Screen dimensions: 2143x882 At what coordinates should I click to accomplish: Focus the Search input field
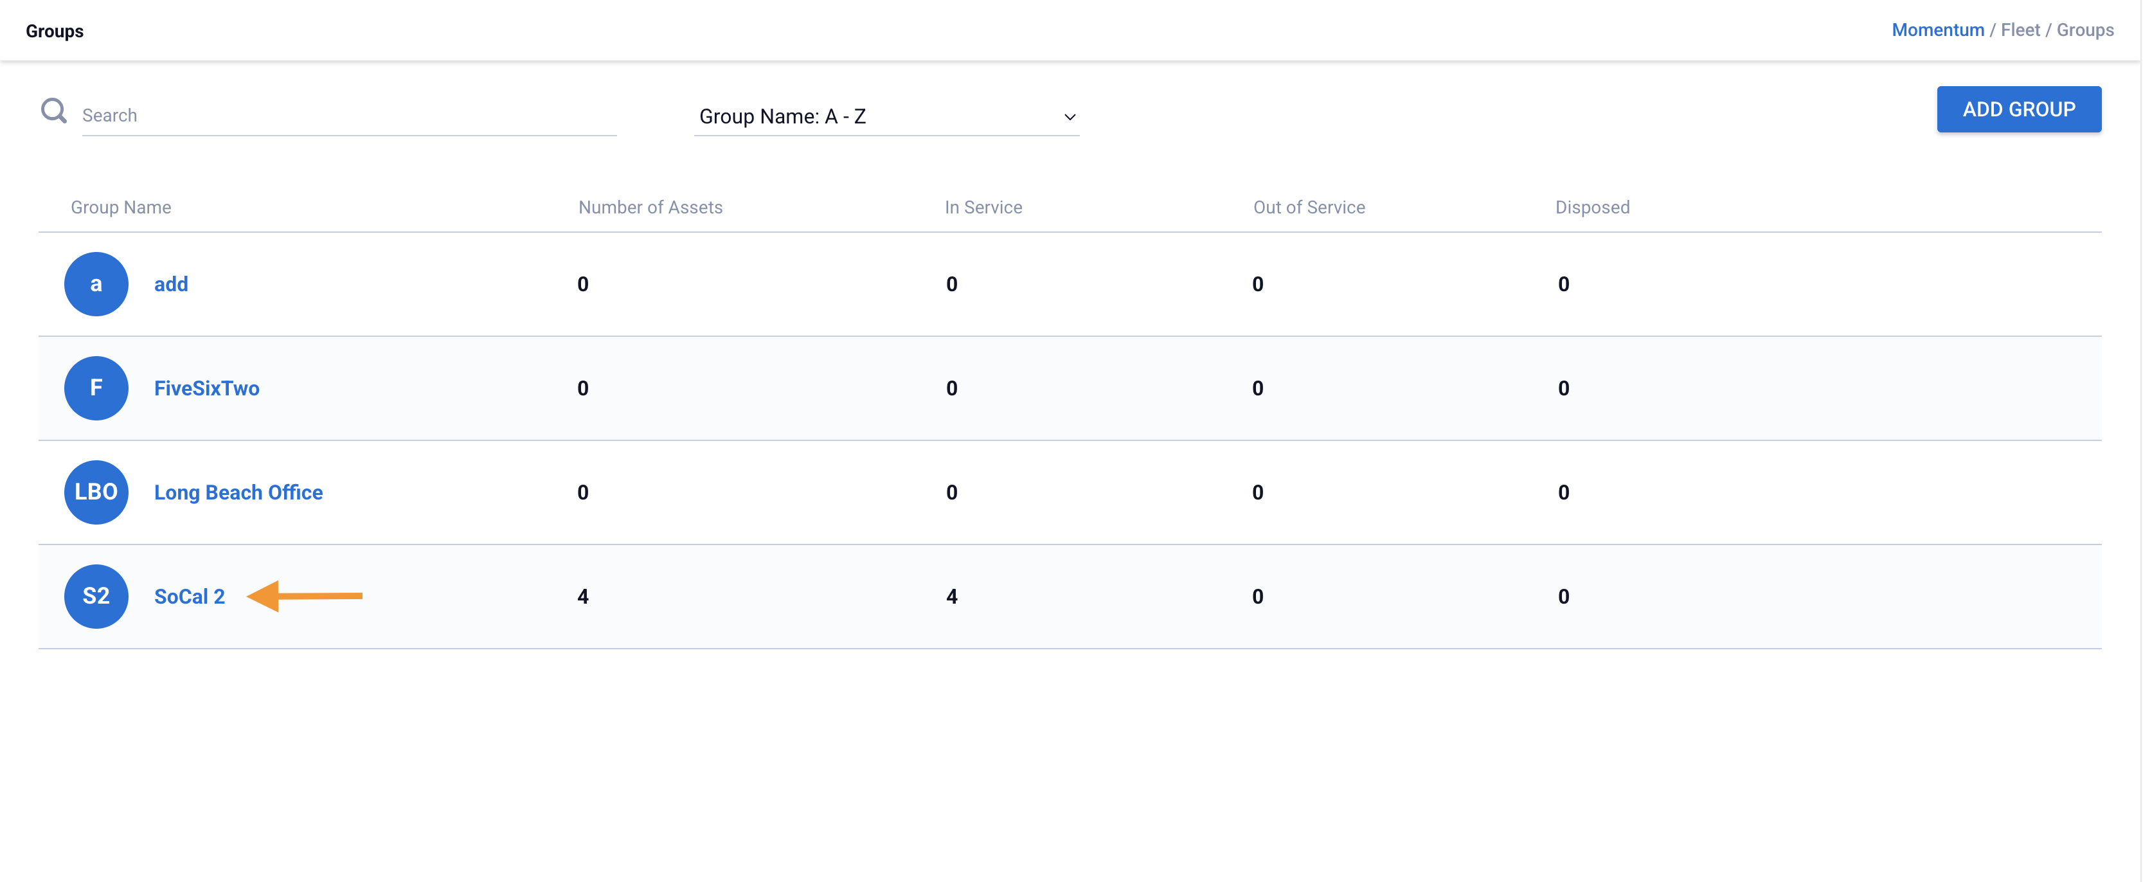click(348, 116)
